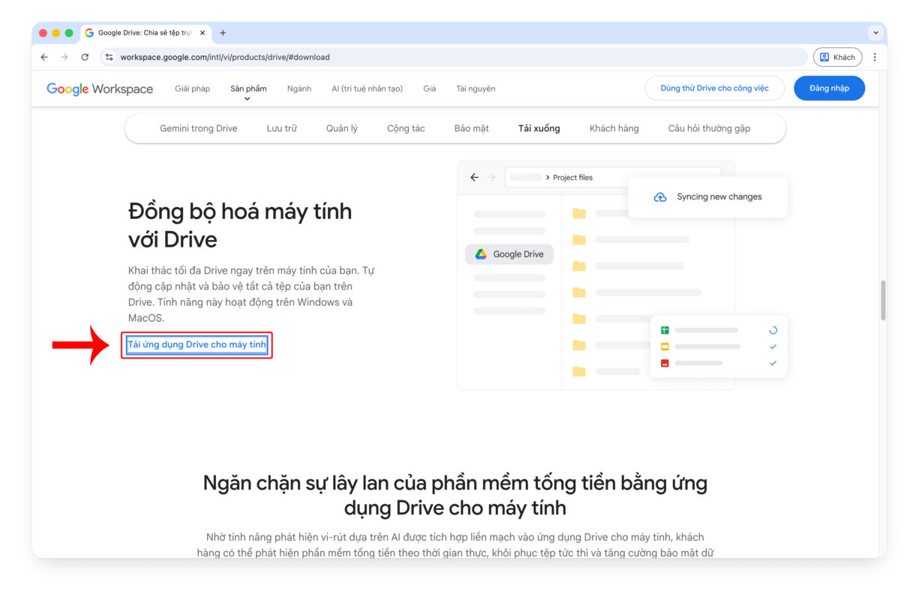The width and height of the screenshot is (919, 600).
Task: Click the syncing cloud icon near Syncing new changes
Action: [x=659, y=196]
